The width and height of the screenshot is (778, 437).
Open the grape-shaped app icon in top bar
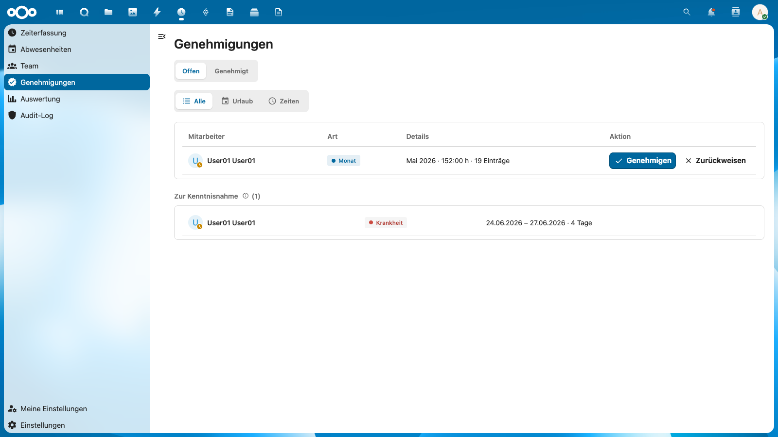click(206, 12)
